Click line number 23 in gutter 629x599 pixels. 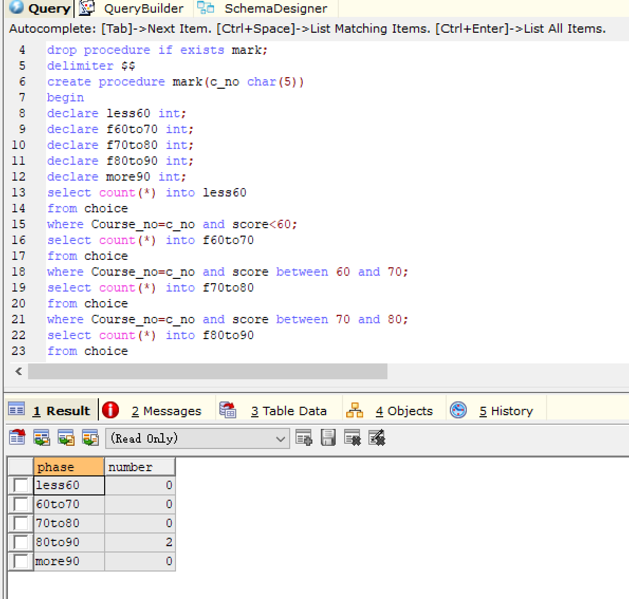(x=18, y=351)
